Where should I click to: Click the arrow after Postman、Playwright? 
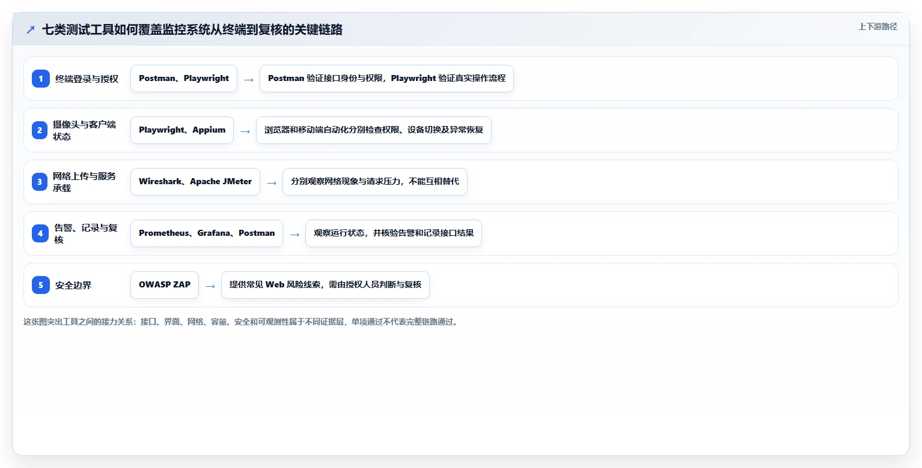tap(249, 79)
